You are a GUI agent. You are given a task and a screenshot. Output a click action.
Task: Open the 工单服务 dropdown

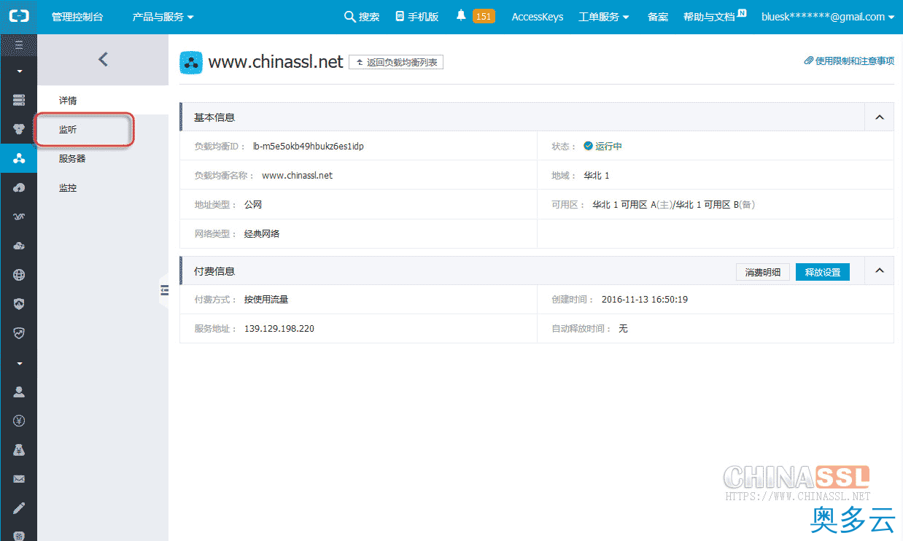coord(604,17)
